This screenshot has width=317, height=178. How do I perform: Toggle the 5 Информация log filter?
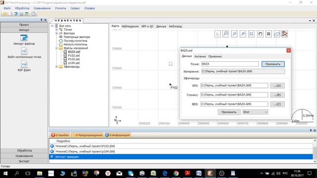coord(117,135)
